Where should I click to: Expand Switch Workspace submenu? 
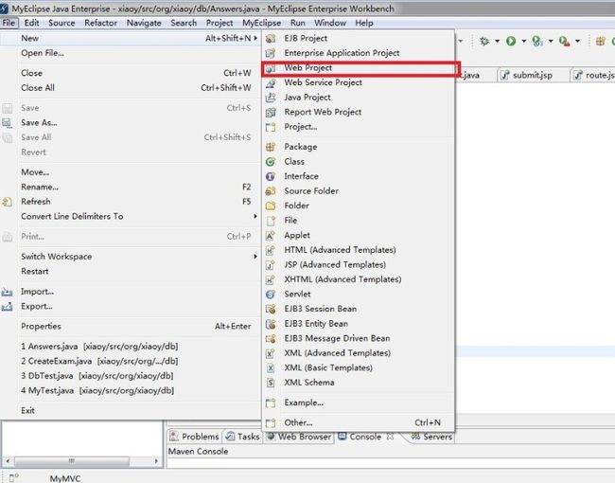[x=255, y=257]
